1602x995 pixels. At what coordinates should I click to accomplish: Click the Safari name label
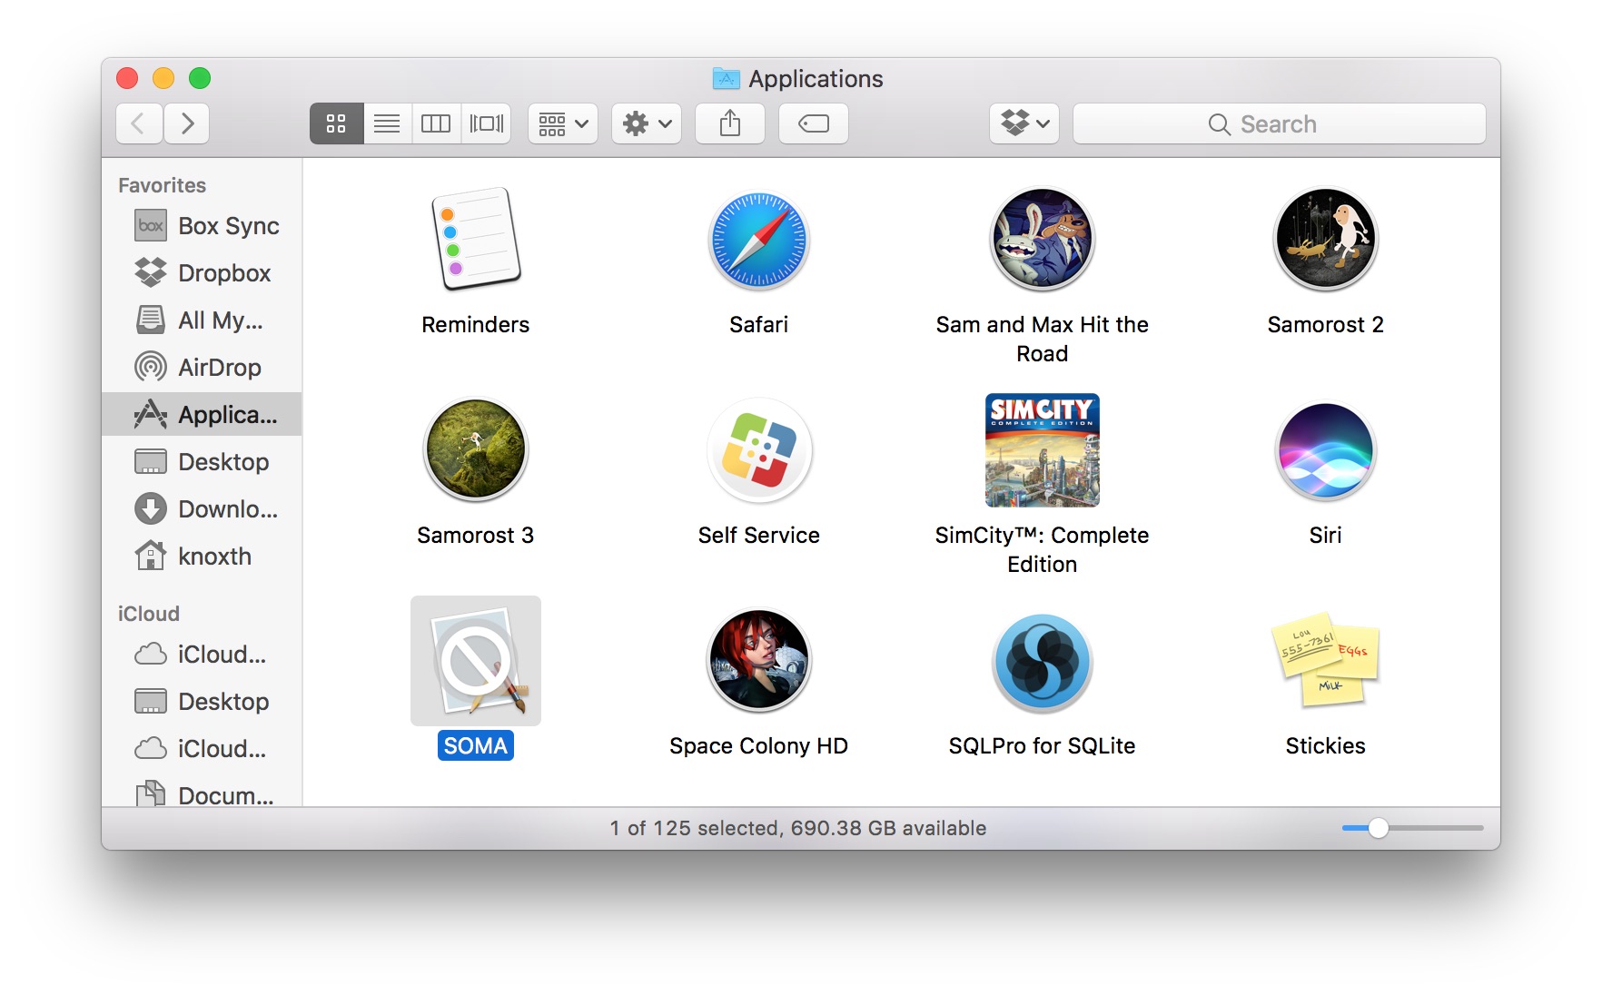pos(758,325)
